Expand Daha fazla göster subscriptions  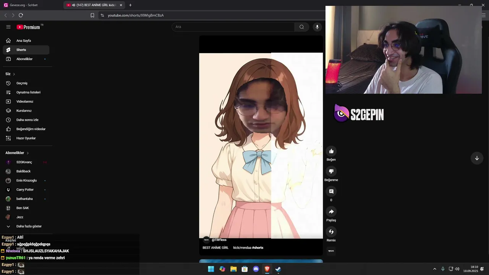coord(26,226)
